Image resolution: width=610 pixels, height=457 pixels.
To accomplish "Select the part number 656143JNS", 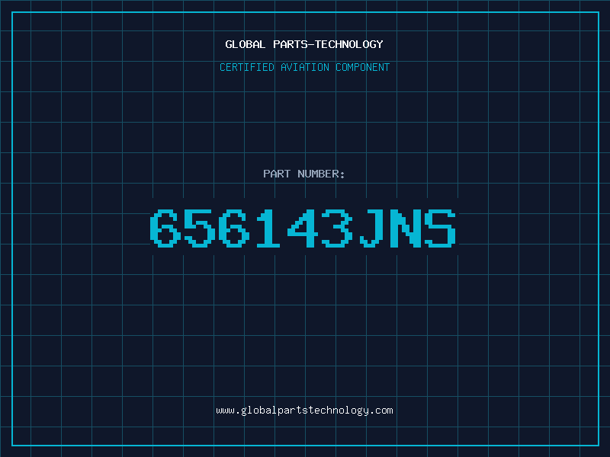I will 303,228.
